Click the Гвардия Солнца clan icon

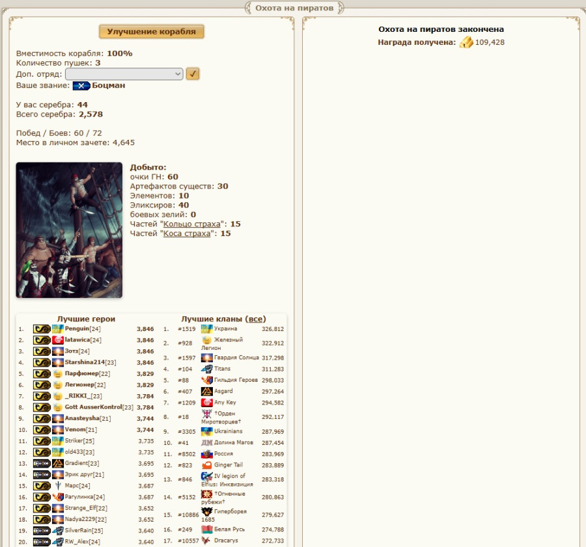pos(206,358)
